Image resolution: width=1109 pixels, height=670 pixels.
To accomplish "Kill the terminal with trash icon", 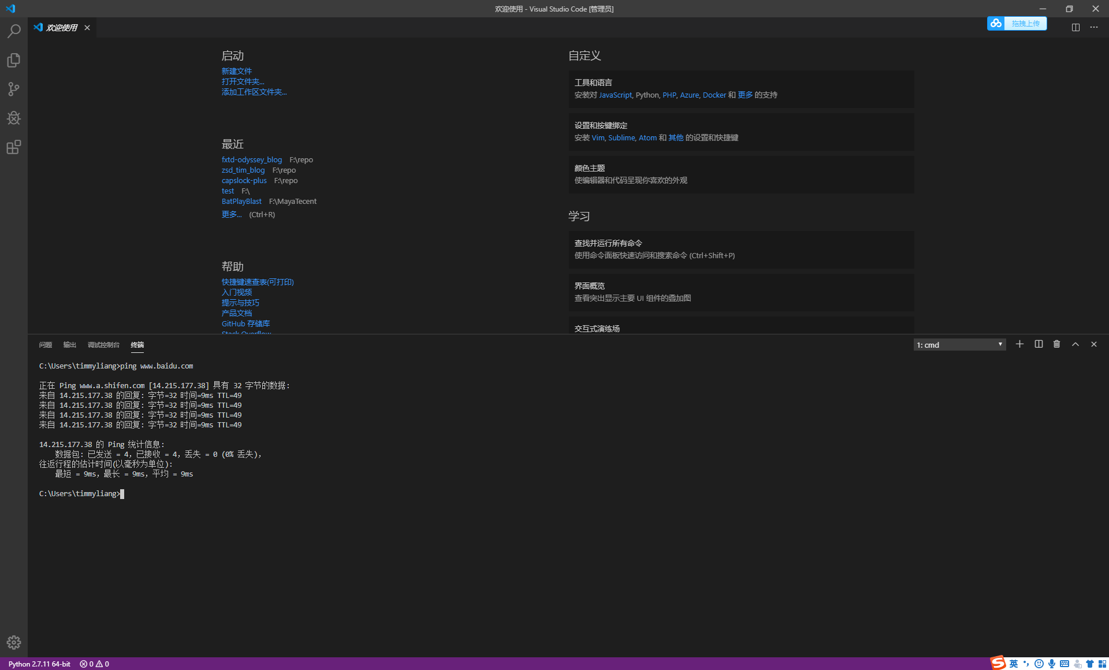I will (x=1057, y=344).
